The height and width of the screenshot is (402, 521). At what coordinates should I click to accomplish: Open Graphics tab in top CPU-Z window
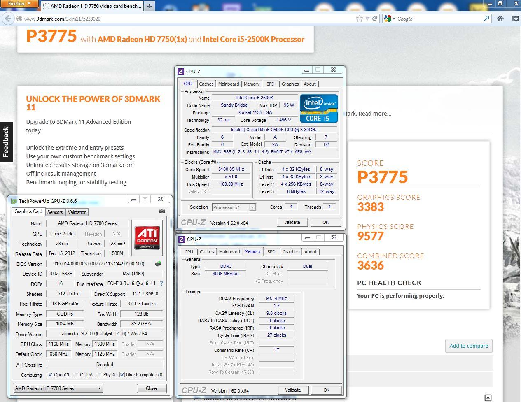290,84
